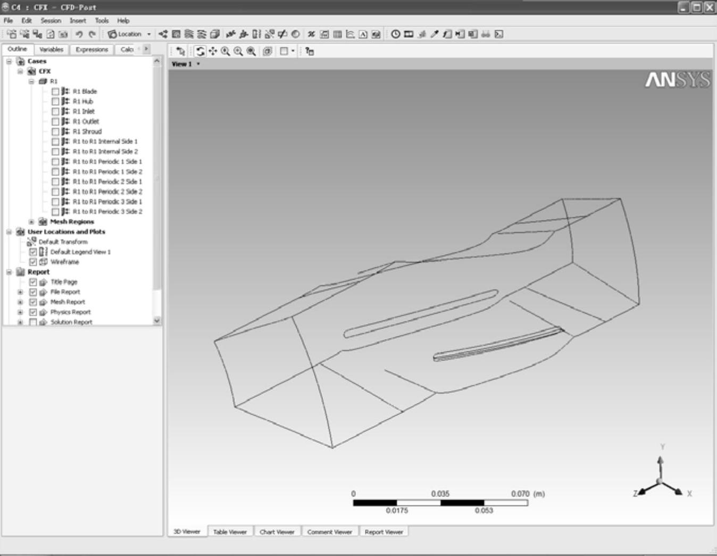Toggle the Default Legend View 1 checkbox
Screen dimensions: 717x556
(33, 252)
